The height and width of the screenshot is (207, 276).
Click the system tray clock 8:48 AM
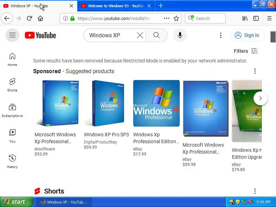[263, 202]
